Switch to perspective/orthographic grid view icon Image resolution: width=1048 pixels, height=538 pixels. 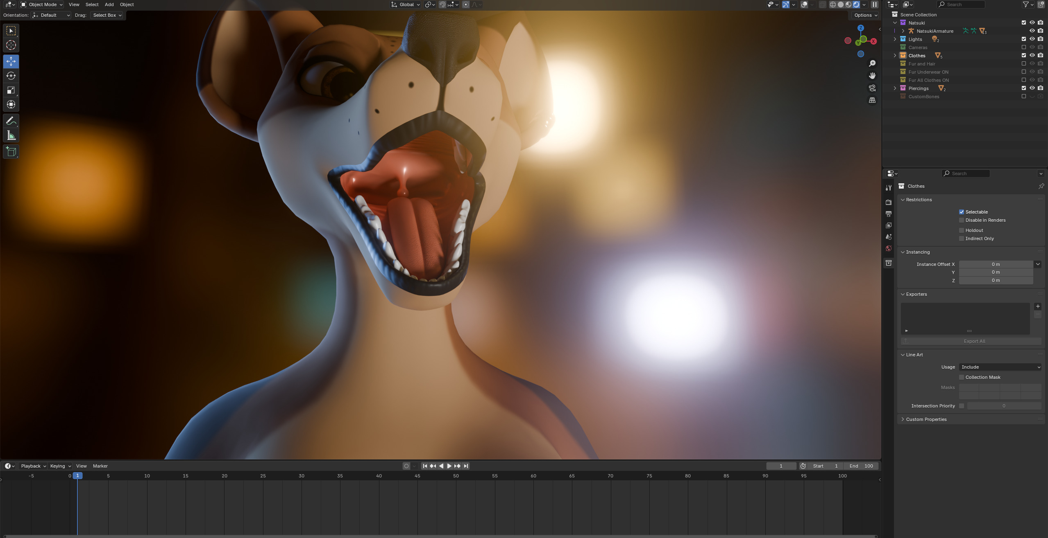tap(872, 100)
